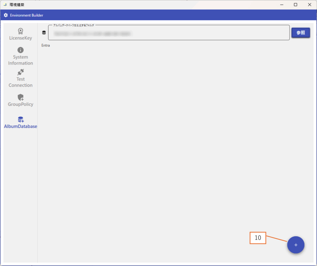Click the small database icon left of folder field
Viewport: 317px width, 266px height.
[44, 33]
